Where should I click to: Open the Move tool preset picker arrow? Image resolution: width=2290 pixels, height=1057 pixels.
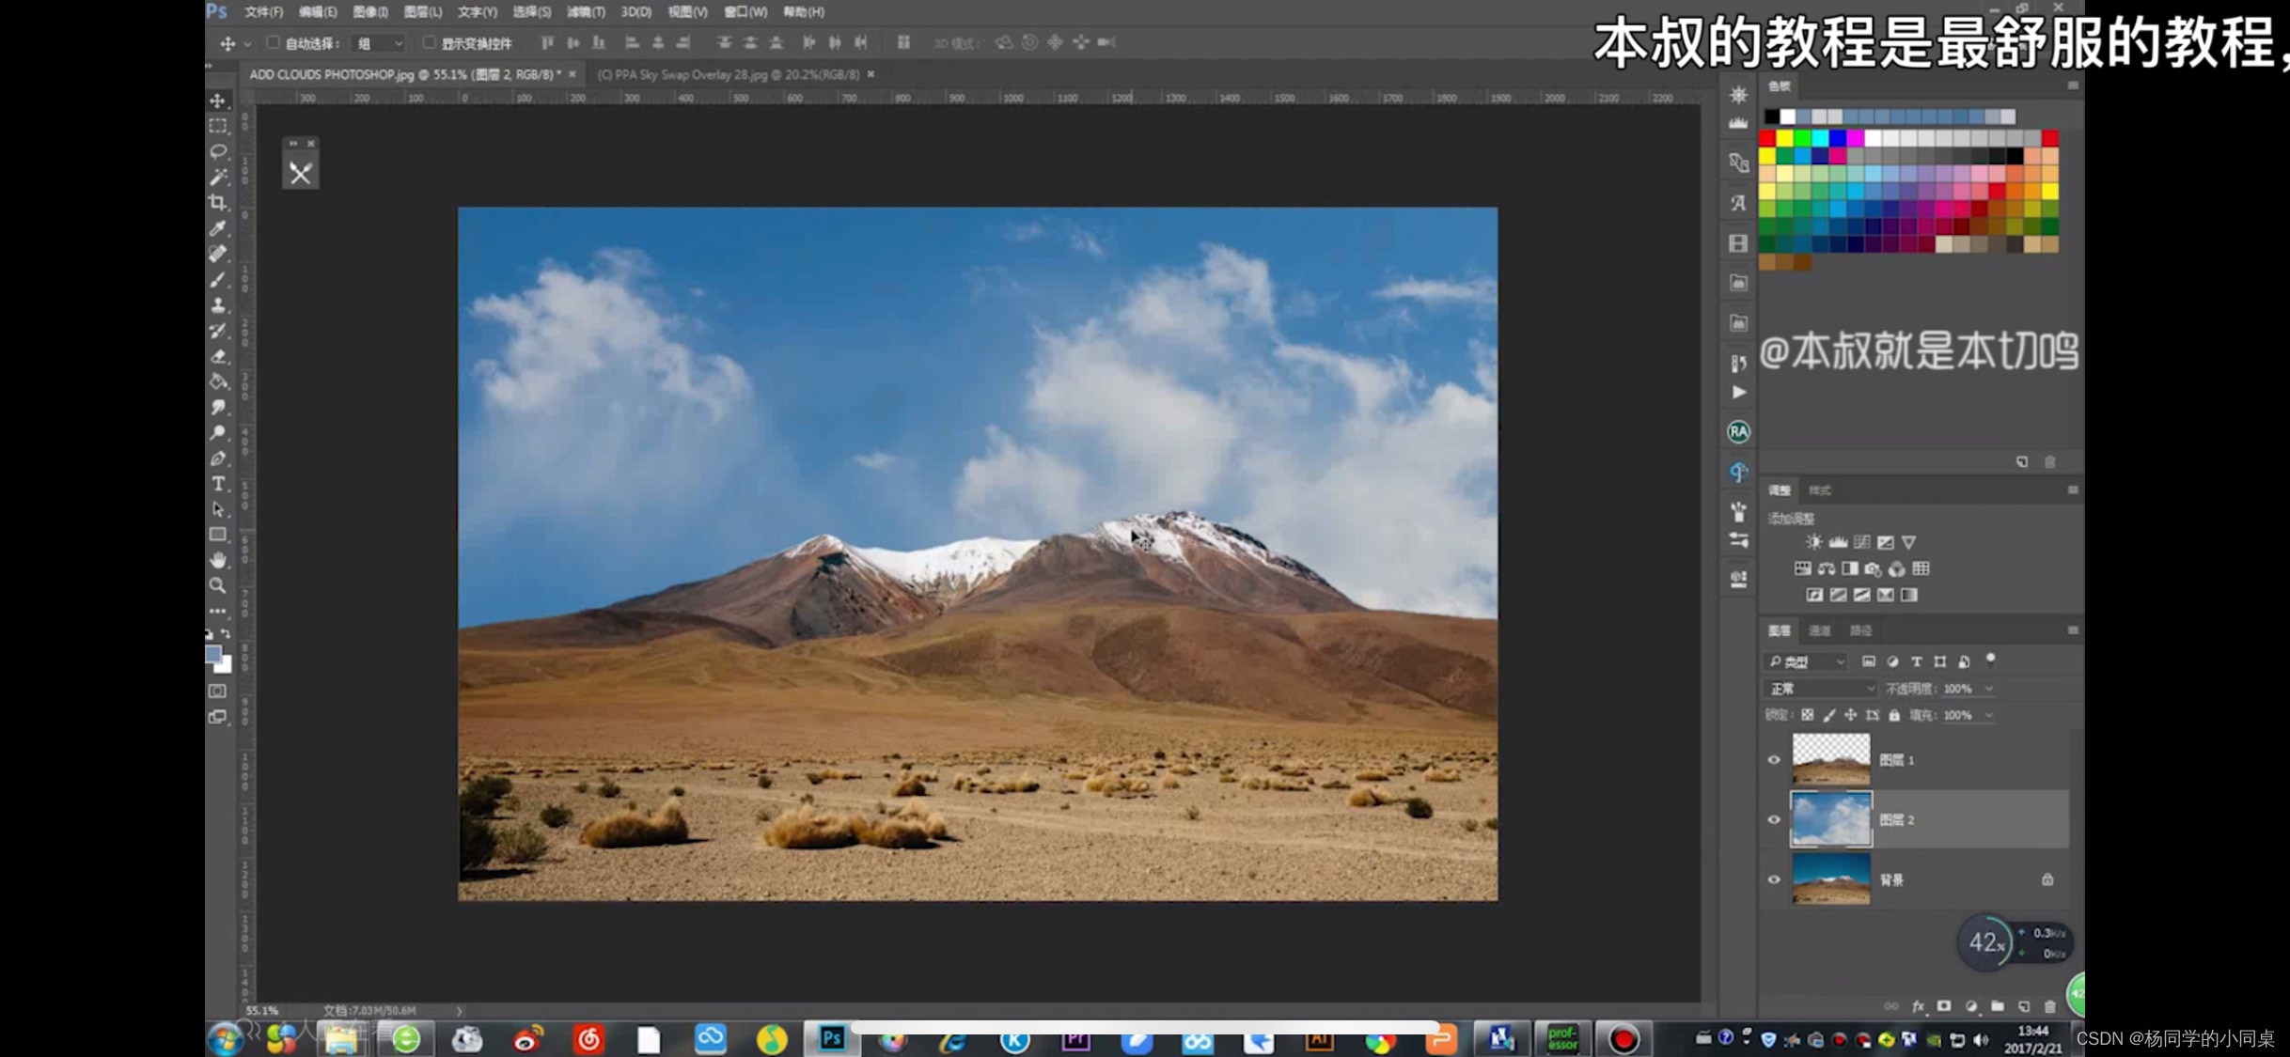(x=247, y=43)
